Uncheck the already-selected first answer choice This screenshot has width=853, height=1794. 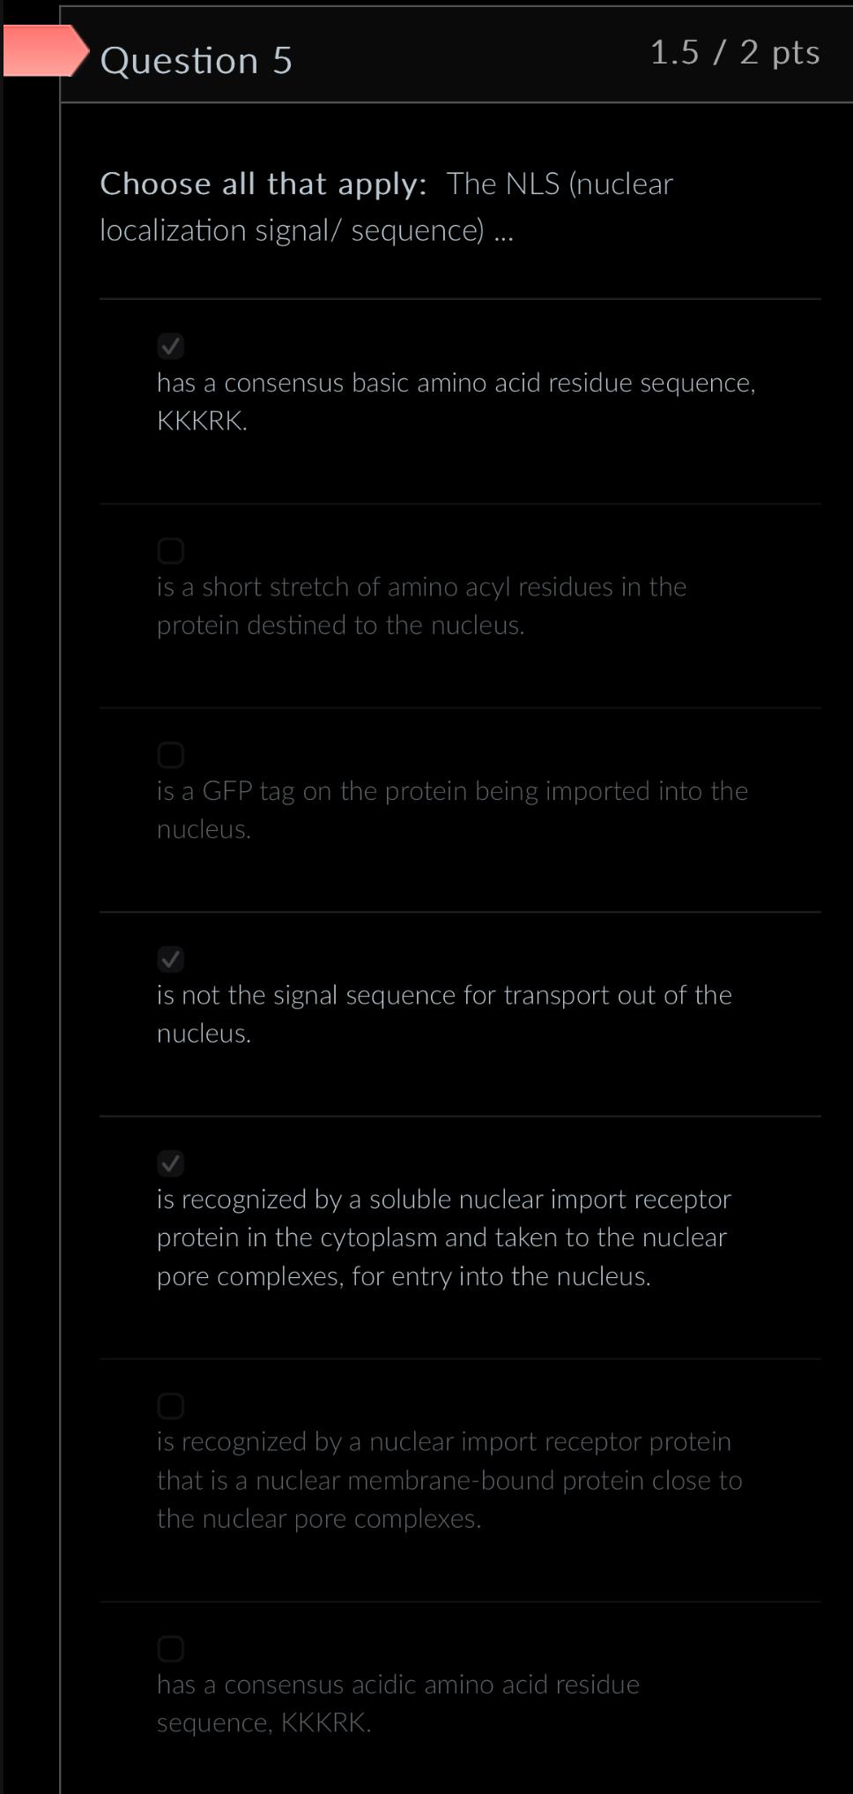pyautogui.click(x=172, y=347)
